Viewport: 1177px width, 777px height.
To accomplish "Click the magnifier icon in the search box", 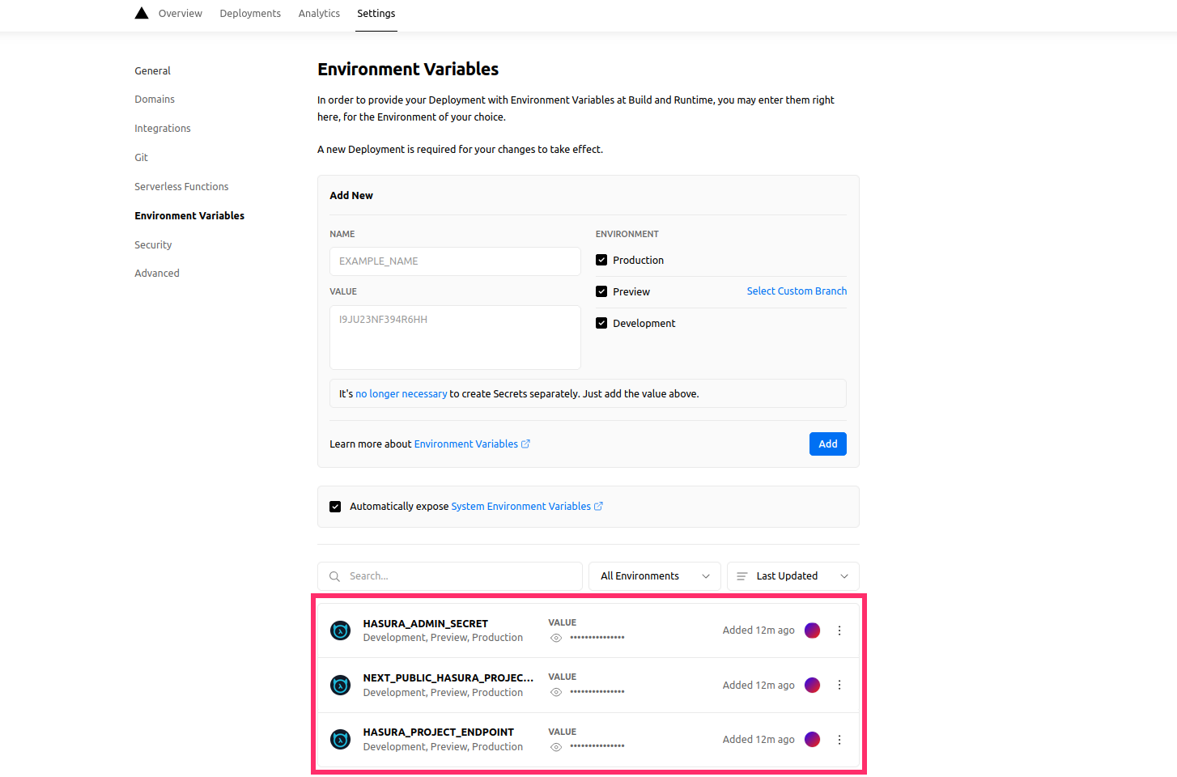I will coord(335,575).
